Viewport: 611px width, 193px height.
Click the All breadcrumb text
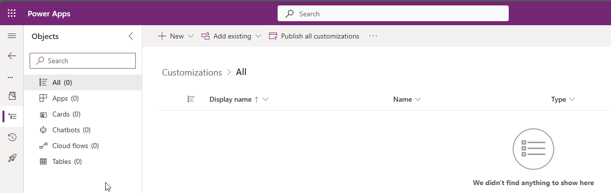[x=241, y=72]
